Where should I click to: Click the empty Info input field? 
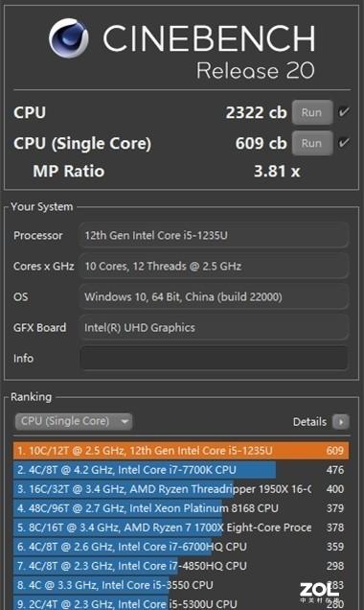[214, 359]
